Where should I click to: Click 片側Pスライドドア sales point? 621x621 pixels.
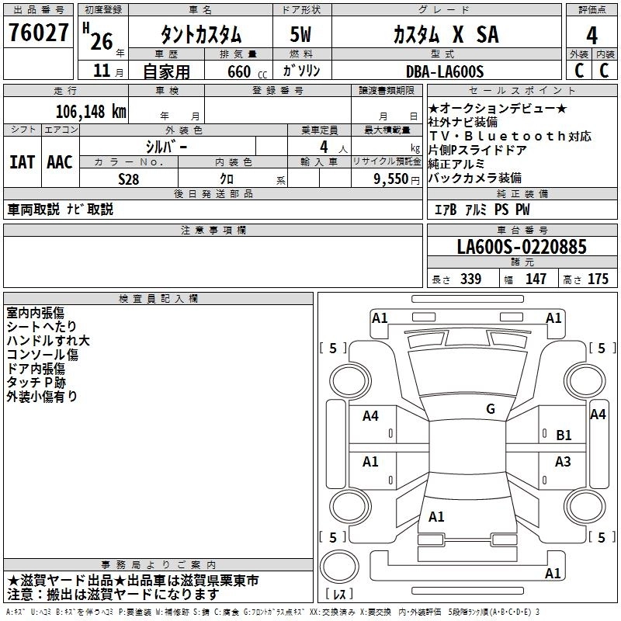(x=477, y=150)
